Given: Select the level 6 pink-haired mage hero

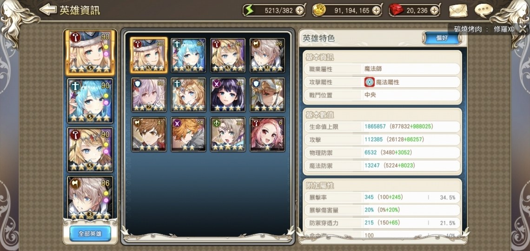Looking at the screenshot, I should (267, 134).
